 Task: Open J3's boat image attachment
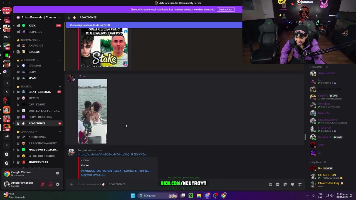[92, 111]
